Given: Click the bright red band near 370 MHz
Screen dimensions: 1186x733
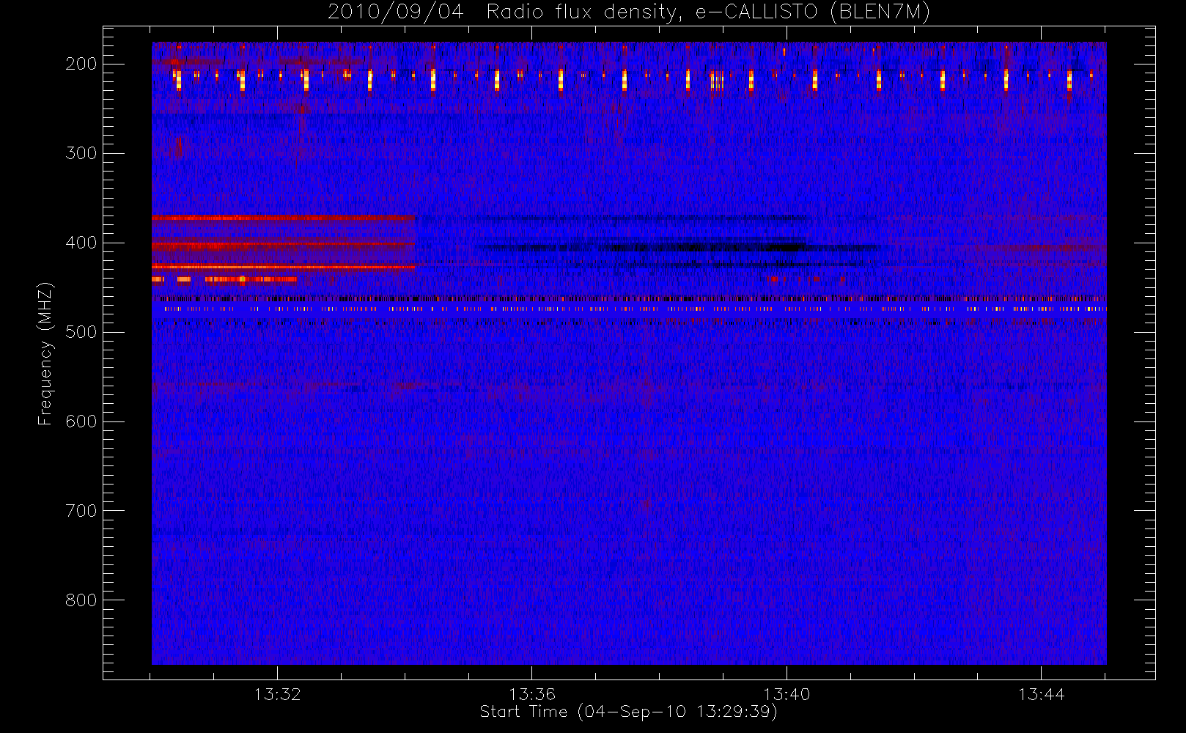Looking at the screenshot, I should tap(284, 218).
